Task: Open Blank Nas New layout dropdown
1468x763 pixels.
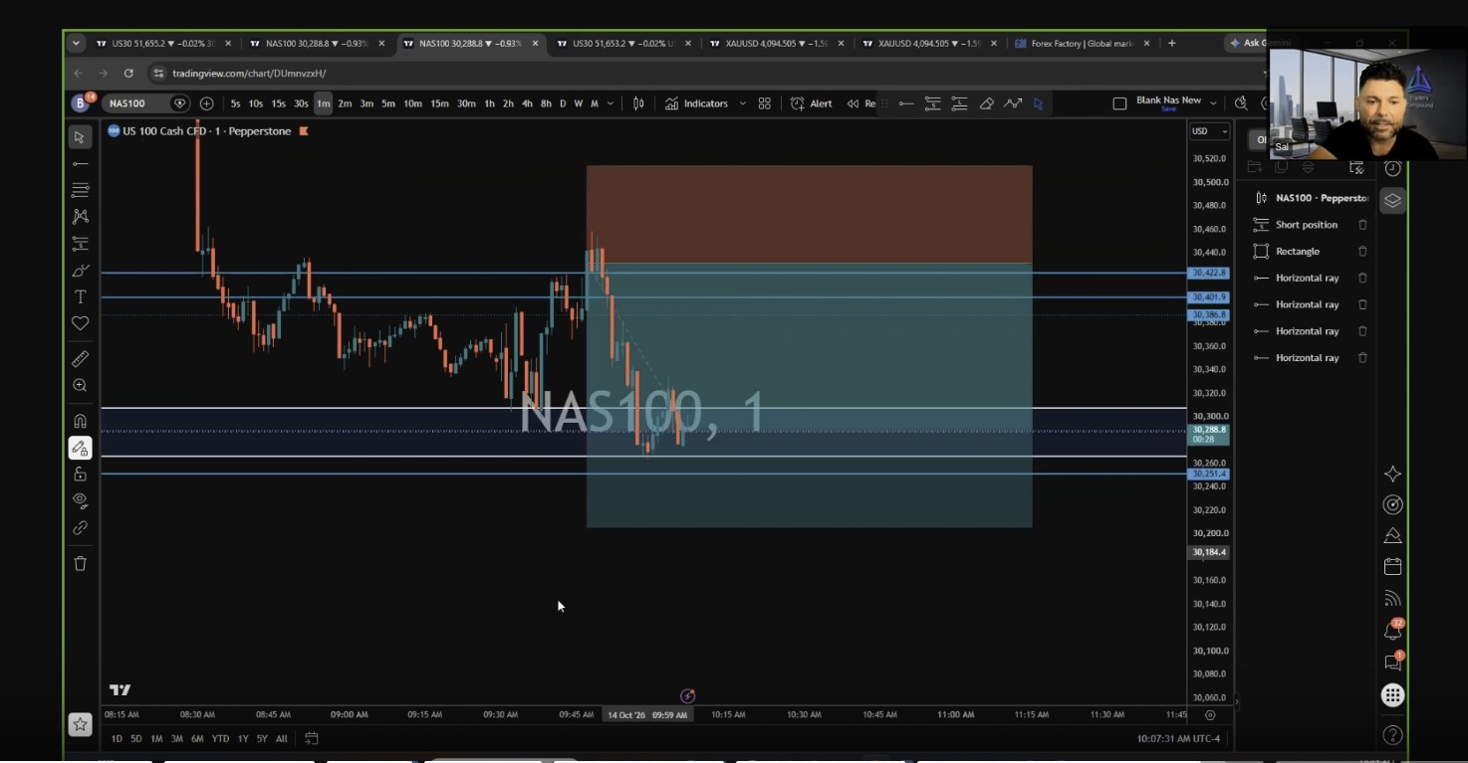Action: (1213, 102)
